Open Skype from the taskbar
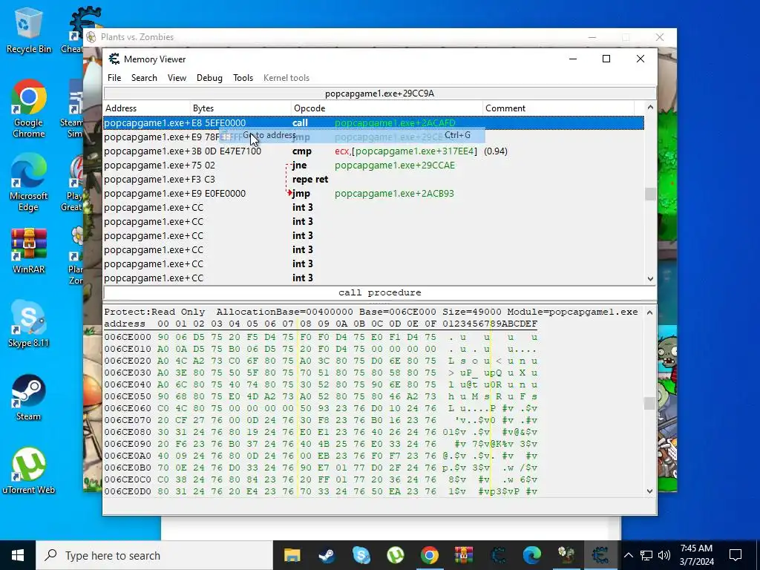This screenshot has width=760, height=570. 361,555
